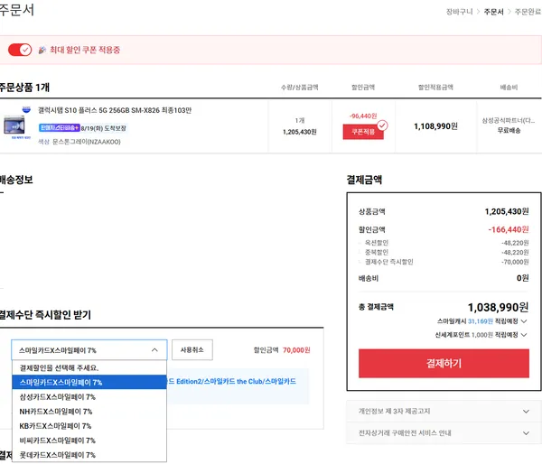This screenshot has width=542, height=464.
Task: Click the -96,440원 coupon discount amount
Action: point(363,116)
